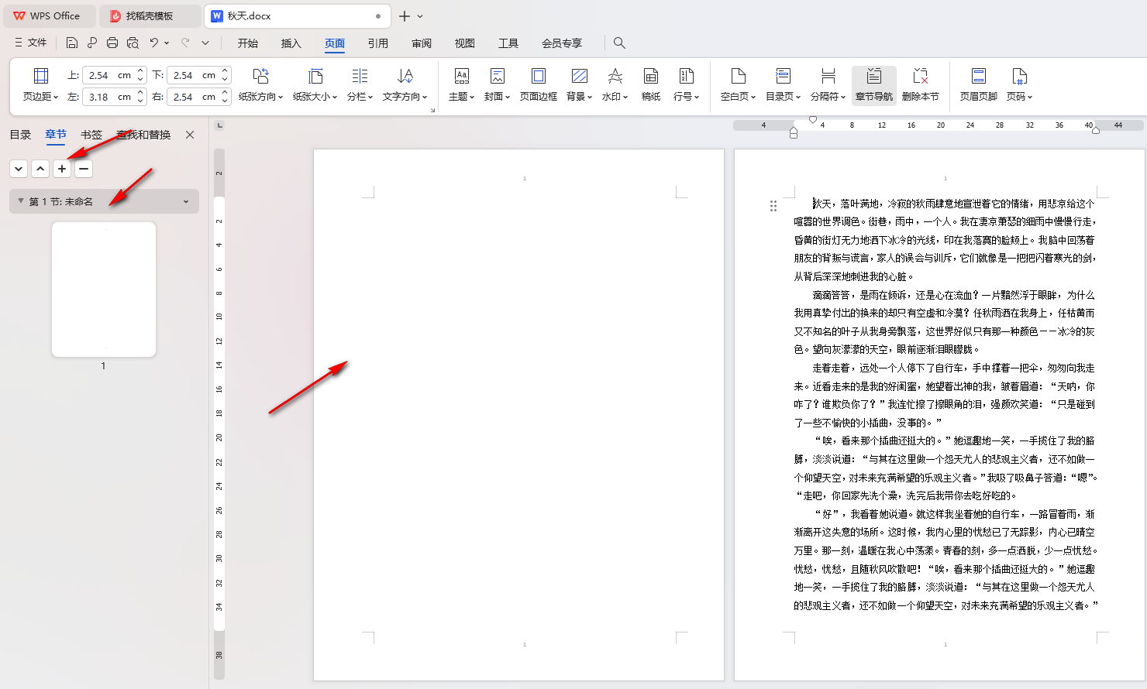Adjust the right margin stepper arrows
The image size is (1147, 689).
(x=225, y=97)
